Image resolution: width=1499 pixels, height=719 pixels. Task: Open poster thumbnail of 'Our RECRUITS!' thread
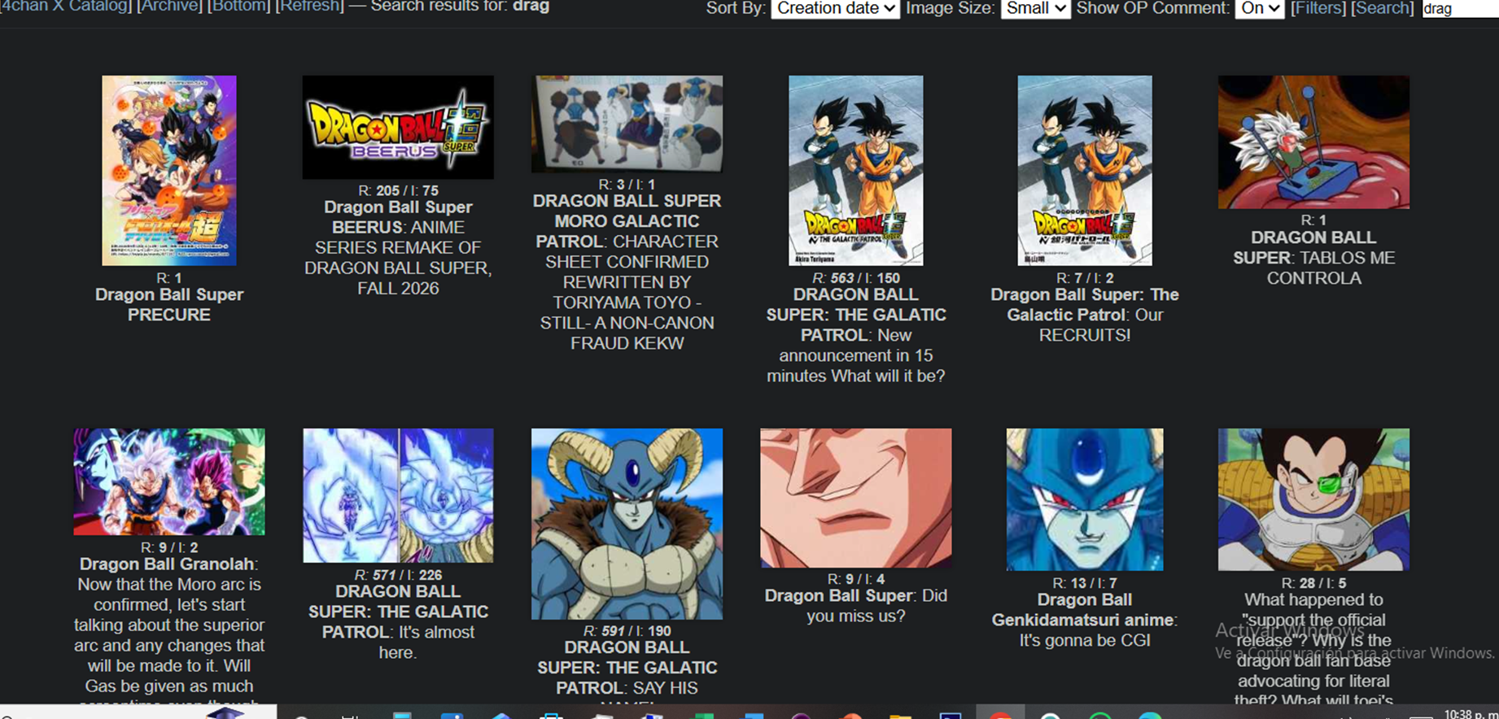(x=1085, y=171)
